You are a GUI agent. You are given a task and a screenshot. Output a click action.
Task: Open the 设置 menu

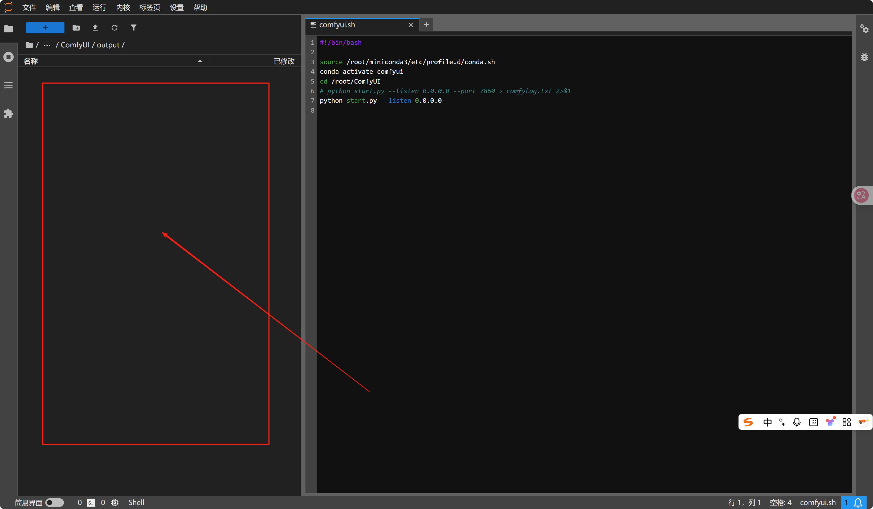click(x=177, y=7)
